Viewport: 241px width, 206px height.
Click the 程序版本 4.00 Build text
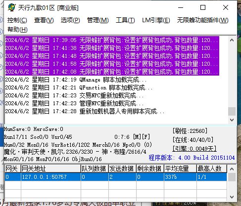[192, 158]
